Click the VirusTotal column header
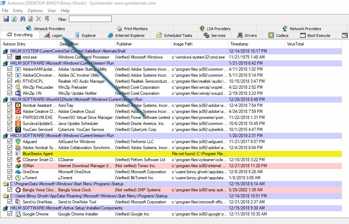This screenshot has height=224, width=349. click(x=313, y=44)
